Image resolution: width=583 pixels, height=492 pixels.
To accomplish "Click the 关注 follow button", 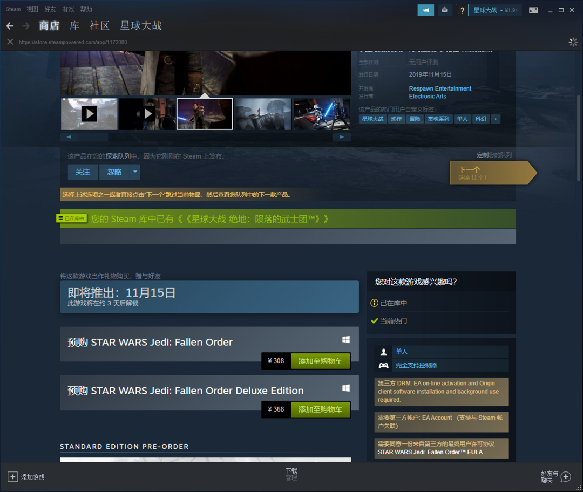I will pyautogui.click(x=83, y=172).
